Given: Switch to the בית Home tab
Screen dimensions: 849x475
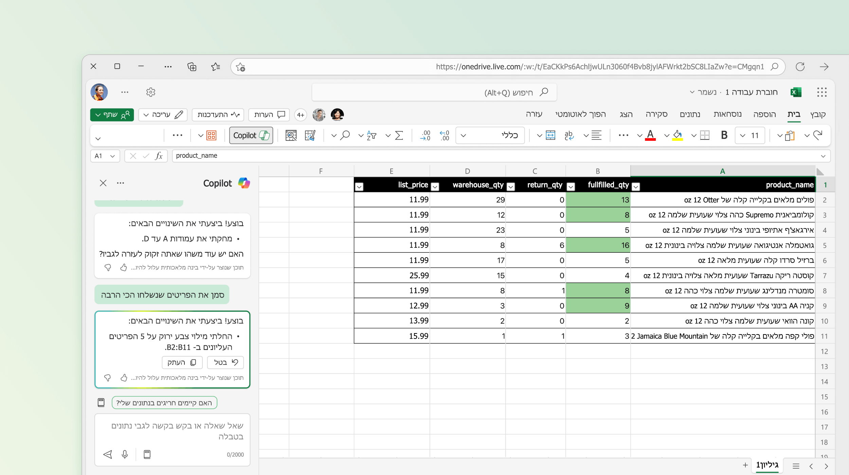Looking at the screenshot, I should [794, 114].
